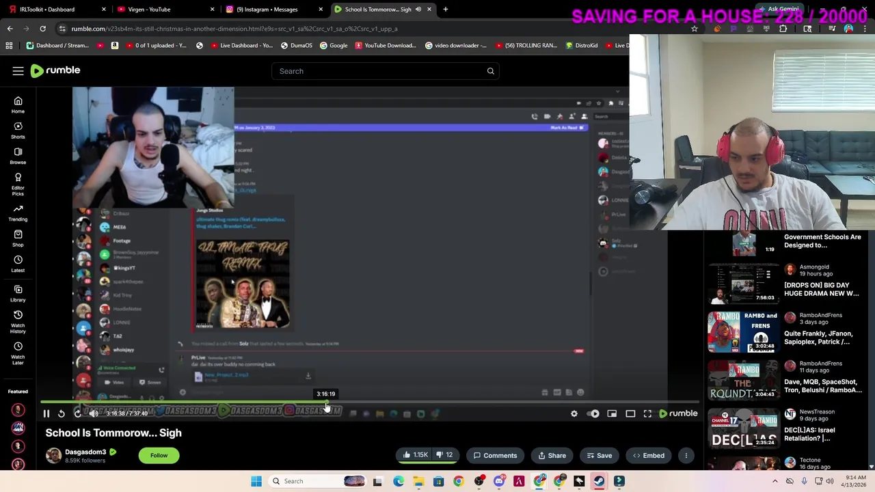Viewport: 875px width, 492px height.
Task: Open Government Schools Are Designed video
Action: pos(822,241)
